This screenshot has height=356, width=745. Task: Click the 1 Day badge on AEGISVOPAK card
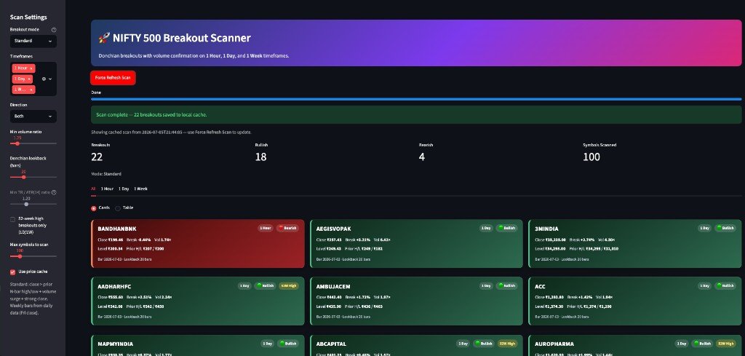coord(486,228)
